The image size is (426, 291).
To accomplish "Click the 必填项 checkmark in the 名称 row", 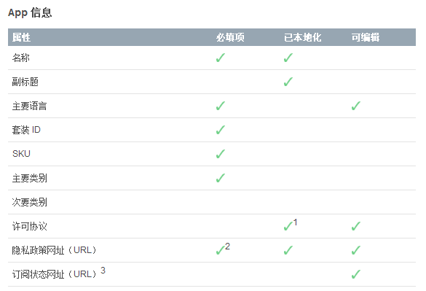I will (x=221, y=58).
